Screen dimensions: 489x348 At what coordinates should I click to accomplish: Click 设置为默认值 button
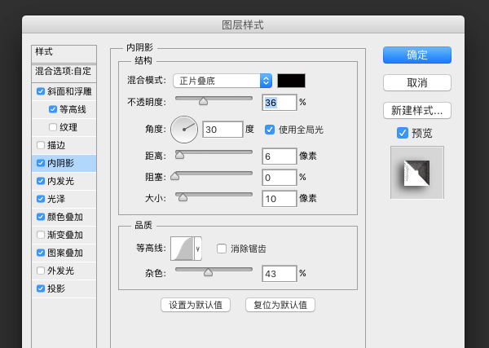(x=196, y=305)
